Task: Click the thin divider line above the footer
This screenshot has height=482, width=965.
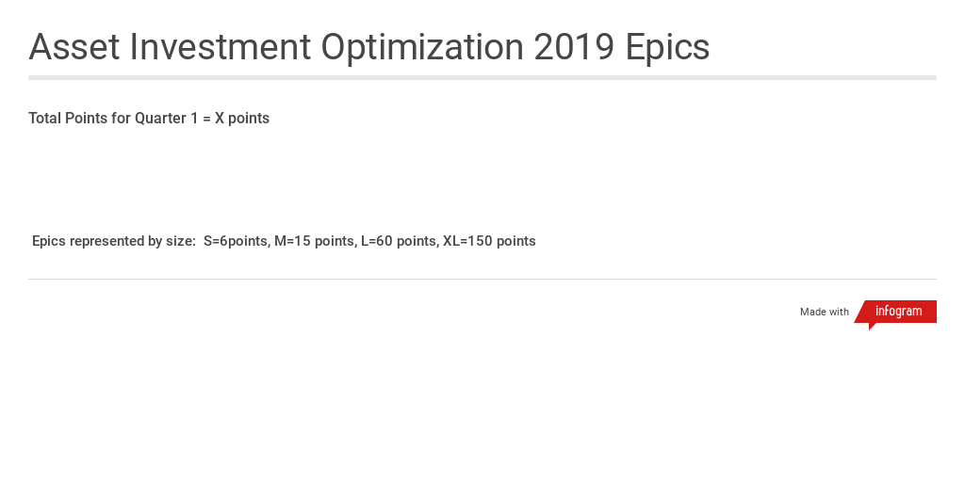Action: pyautogui.click(x=482, y=279)
